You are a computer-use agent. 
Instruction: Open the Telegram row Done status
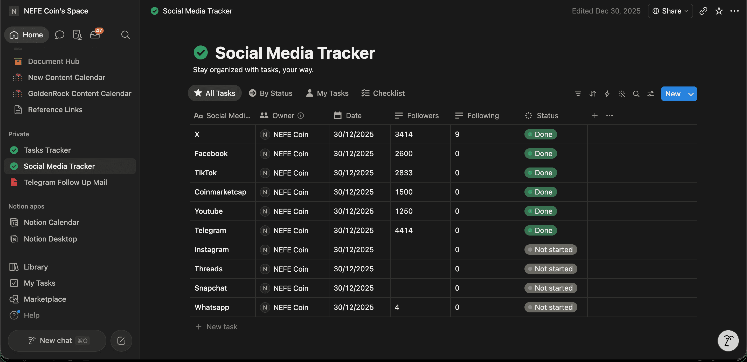[x=540, y=230]
